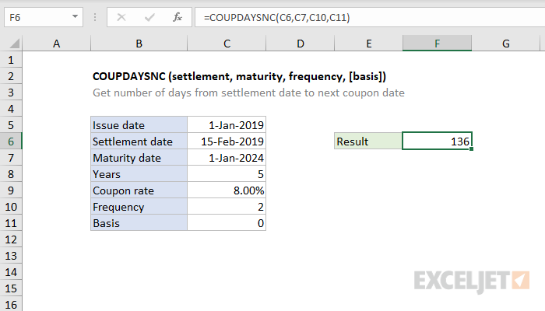
Task: Select row 2 header
Action: coord(11,76)
